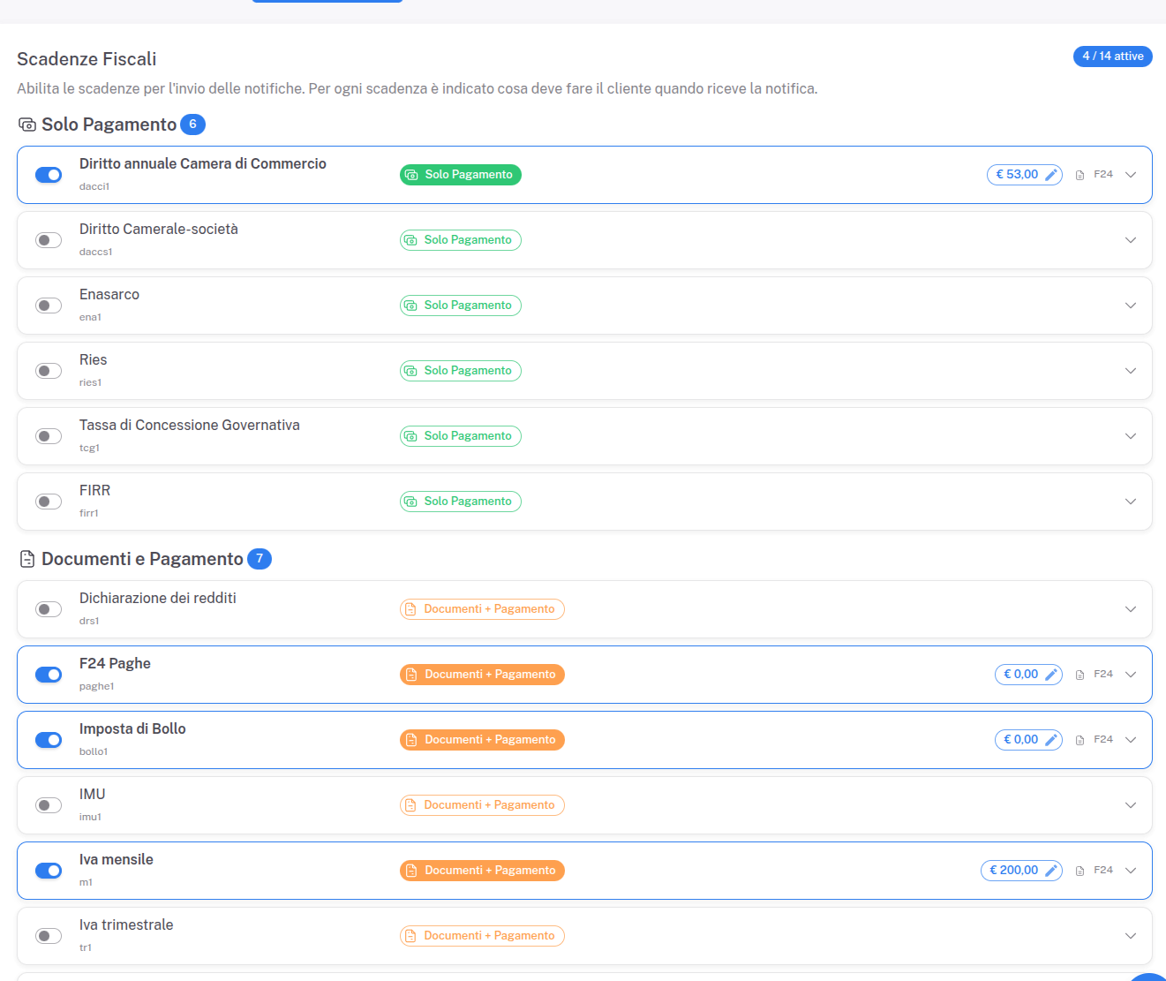The width and height of the screenshot is (1166, 981).
Task: Click the Tassa di Concessione Governativa chevron
Action: [x=1131, y=435]
